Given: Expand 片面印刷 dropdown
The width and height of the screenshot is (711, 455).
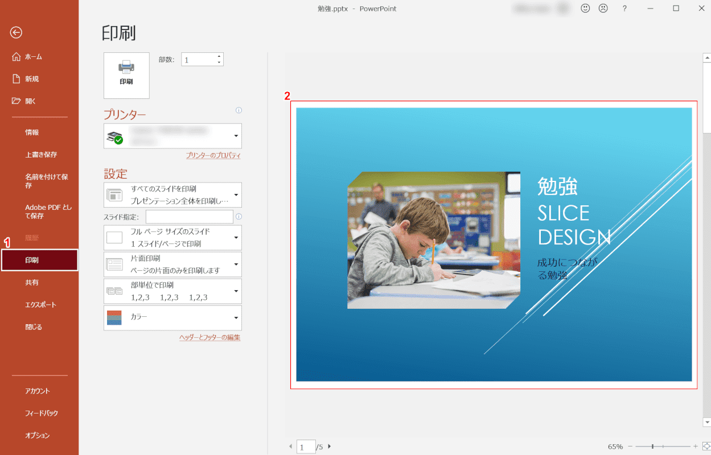Looking at the screenshot, I should click(x=172, y=264).
